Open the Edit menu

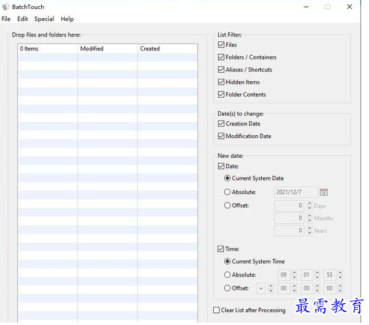click(22, 19)
